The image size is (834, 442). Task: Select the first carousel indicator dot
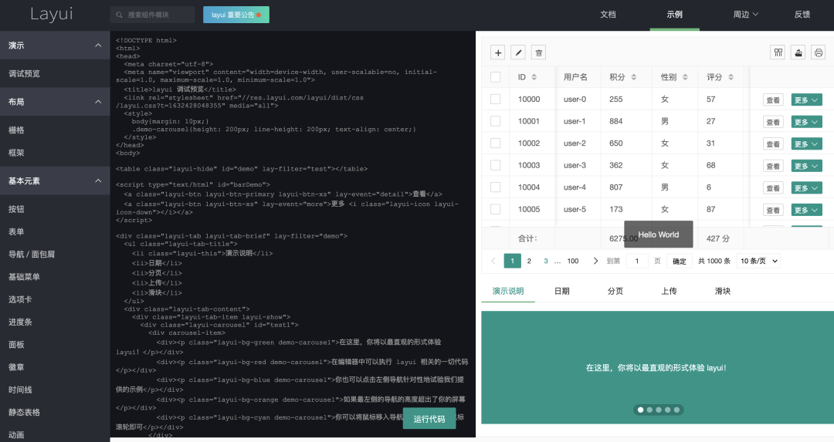point(640,410)
